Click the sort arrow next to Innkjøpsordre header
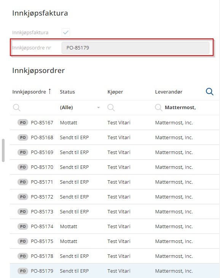220x278 pixels. 50,91
